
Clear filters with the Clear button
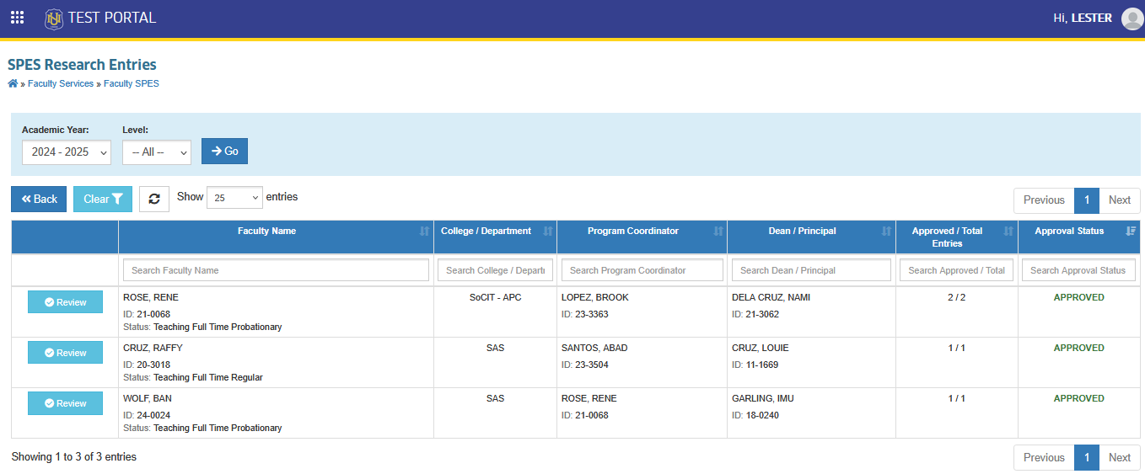(103, 200)
